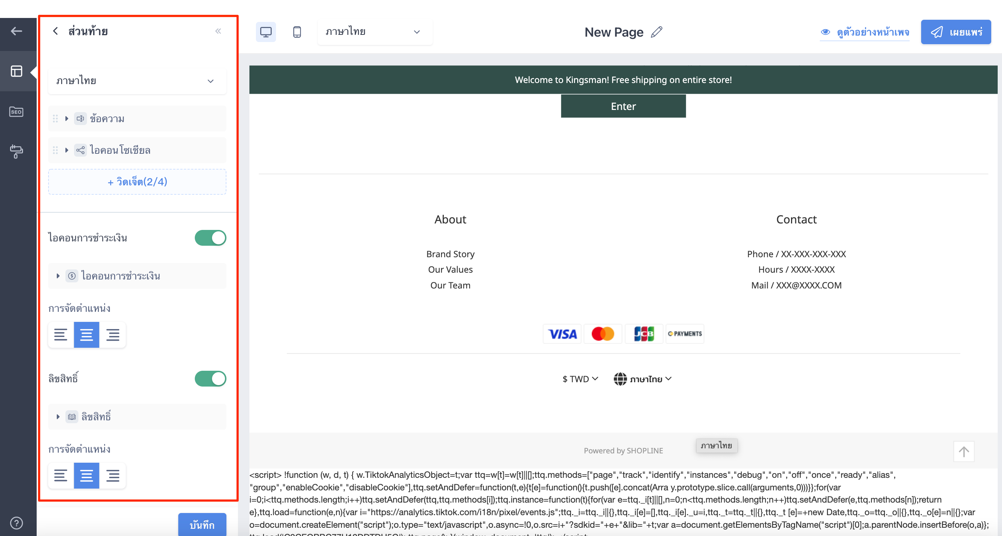1002x536 pixels.
Task: Open the Our Values footer link
Action: coord(450,269)
